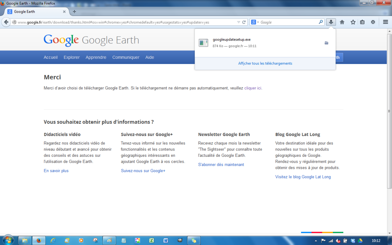Launch Windows Media Player from taskbar

pos(81,240)
